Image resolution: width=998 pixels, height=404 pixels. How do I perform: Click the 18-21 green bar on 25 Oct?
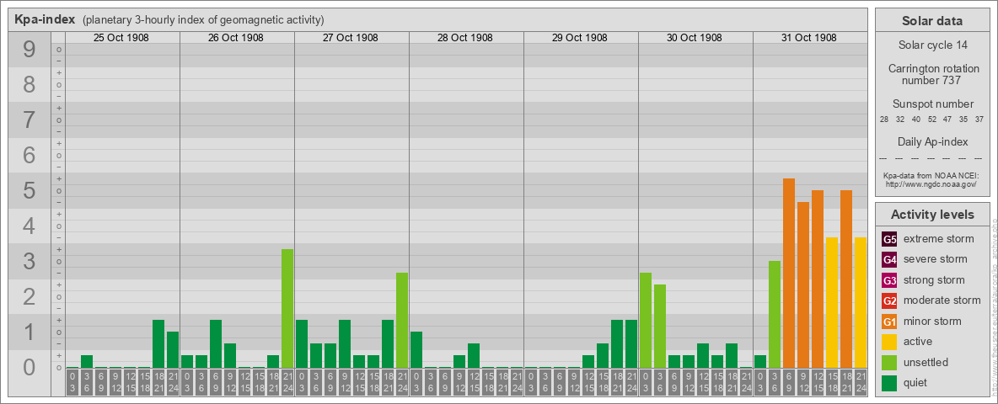(158, 343)
